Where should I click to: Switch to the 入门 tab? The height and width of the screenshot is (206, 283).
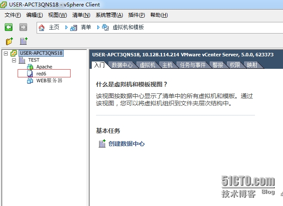click(100, 65)
